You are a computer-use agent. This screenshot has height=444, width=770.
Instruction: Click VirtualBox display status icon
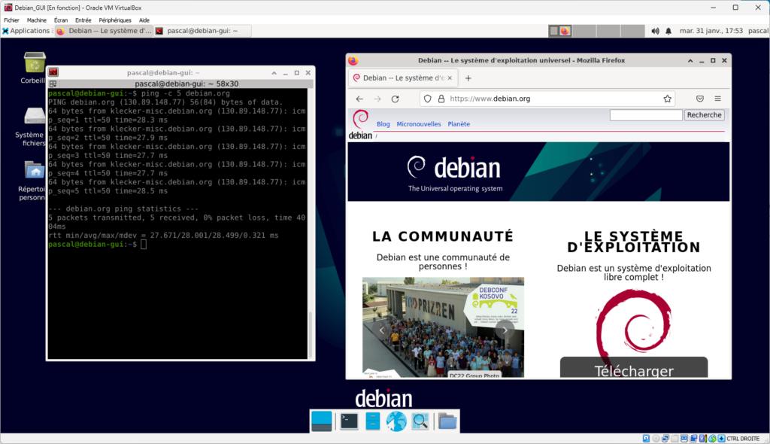coord(684,439)
